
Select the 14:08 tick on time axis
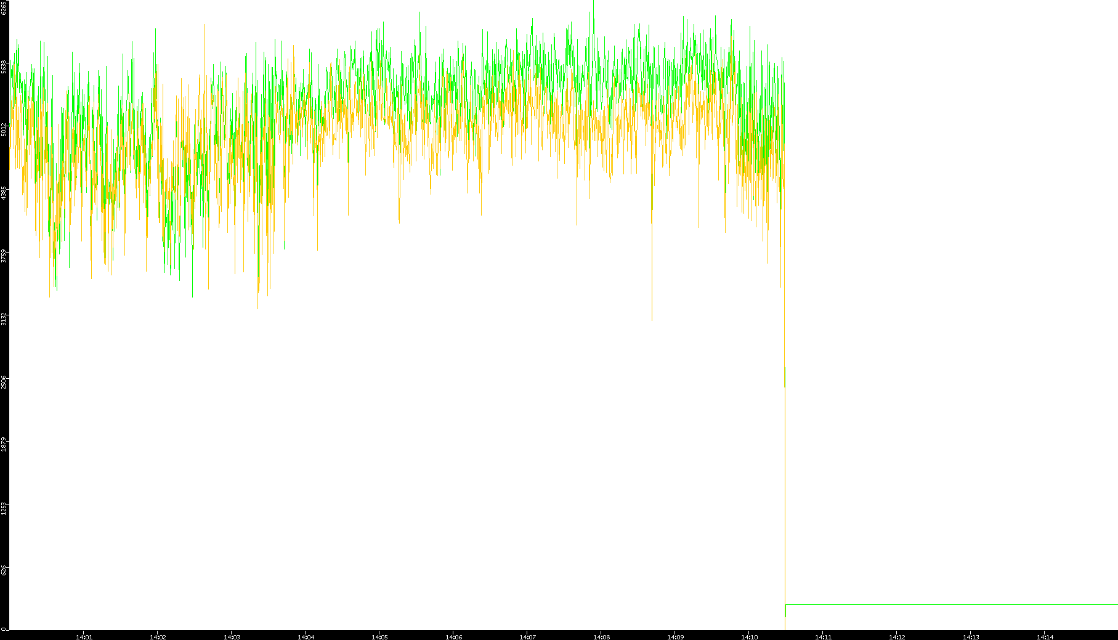tap(601, 637)
